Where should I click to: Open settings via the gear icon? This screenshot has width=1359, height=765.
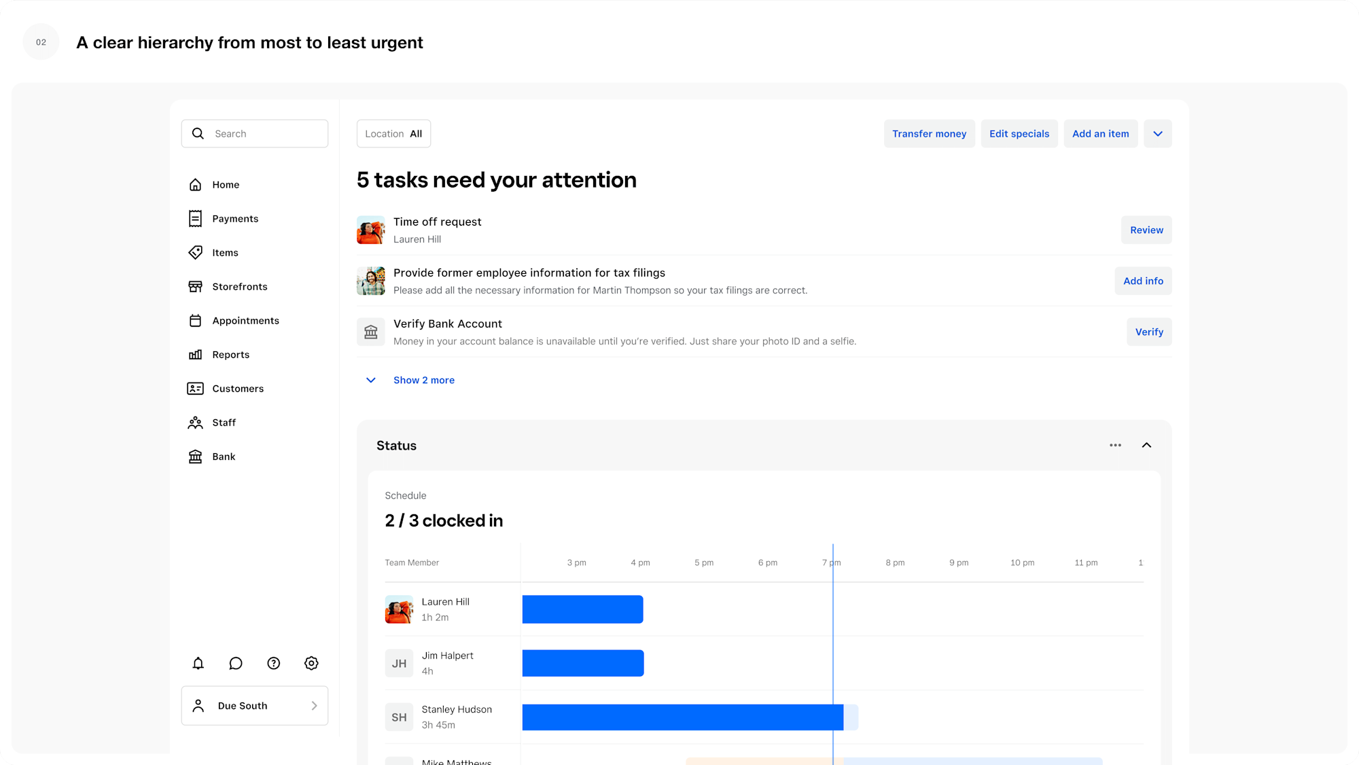pyautogui.click(x=311, y=663)
